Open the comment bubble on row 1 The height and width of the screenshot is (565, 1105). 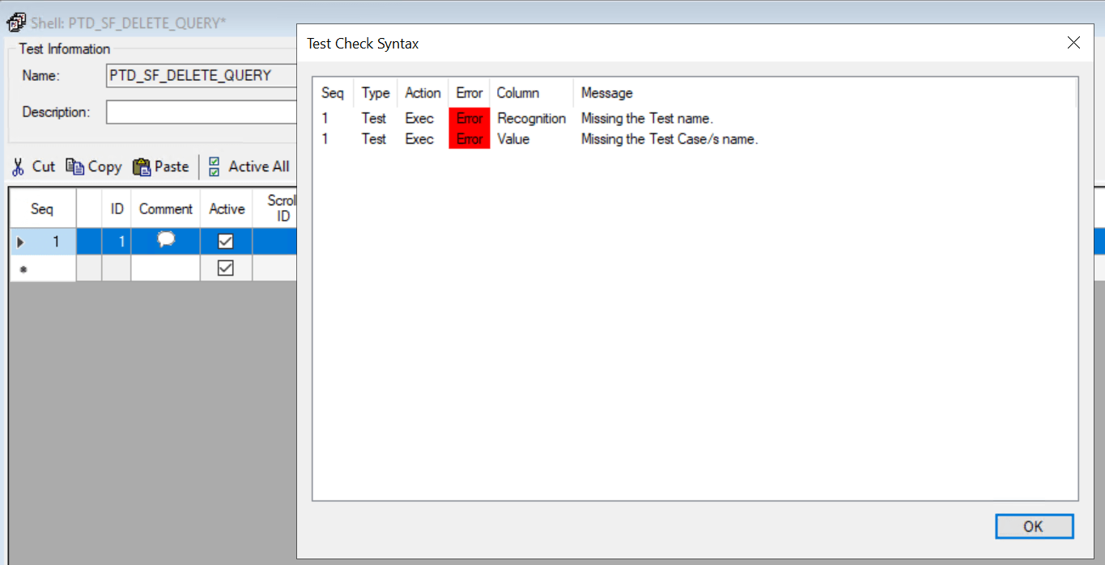pyautogui.click(x=165, y=241)
